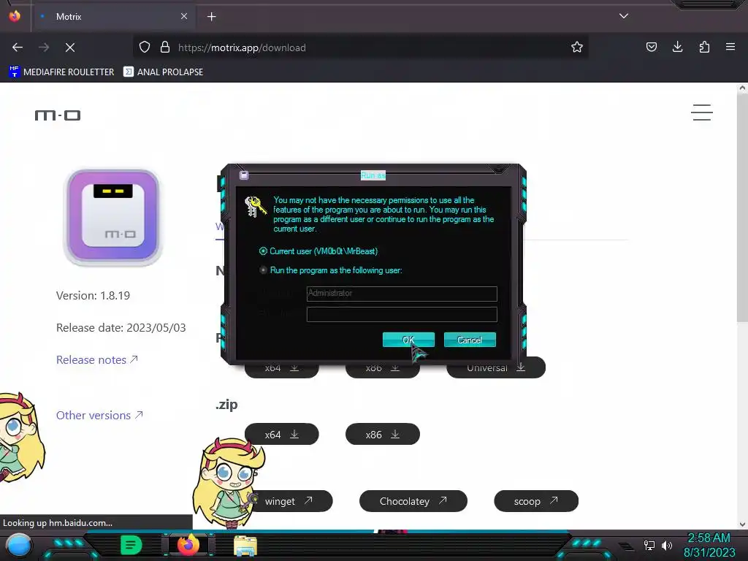Close the Motrix tab
The height and width of the screenshot is (561, 748).
pos(184,16)
